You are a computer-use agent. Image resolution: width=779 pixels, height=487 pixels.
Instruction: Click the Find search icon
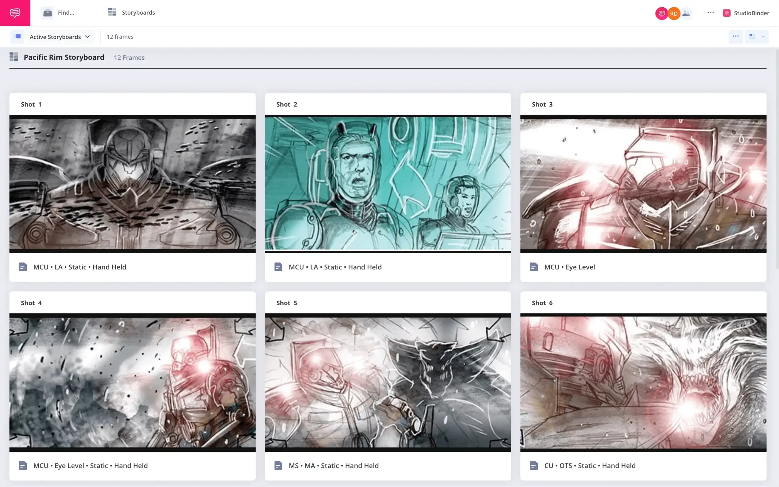(x=48, y=12)
